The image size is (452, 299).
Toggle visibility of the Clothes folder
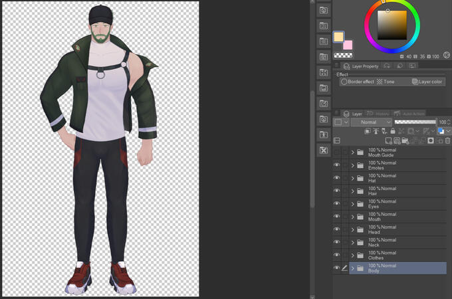point(336,255)
